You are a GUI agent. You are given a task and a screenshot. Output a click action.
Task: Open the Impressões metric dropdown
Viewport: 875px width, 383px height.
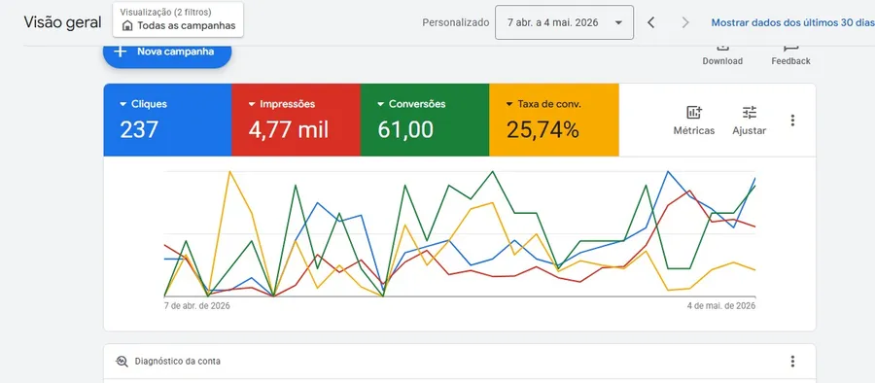281,104
